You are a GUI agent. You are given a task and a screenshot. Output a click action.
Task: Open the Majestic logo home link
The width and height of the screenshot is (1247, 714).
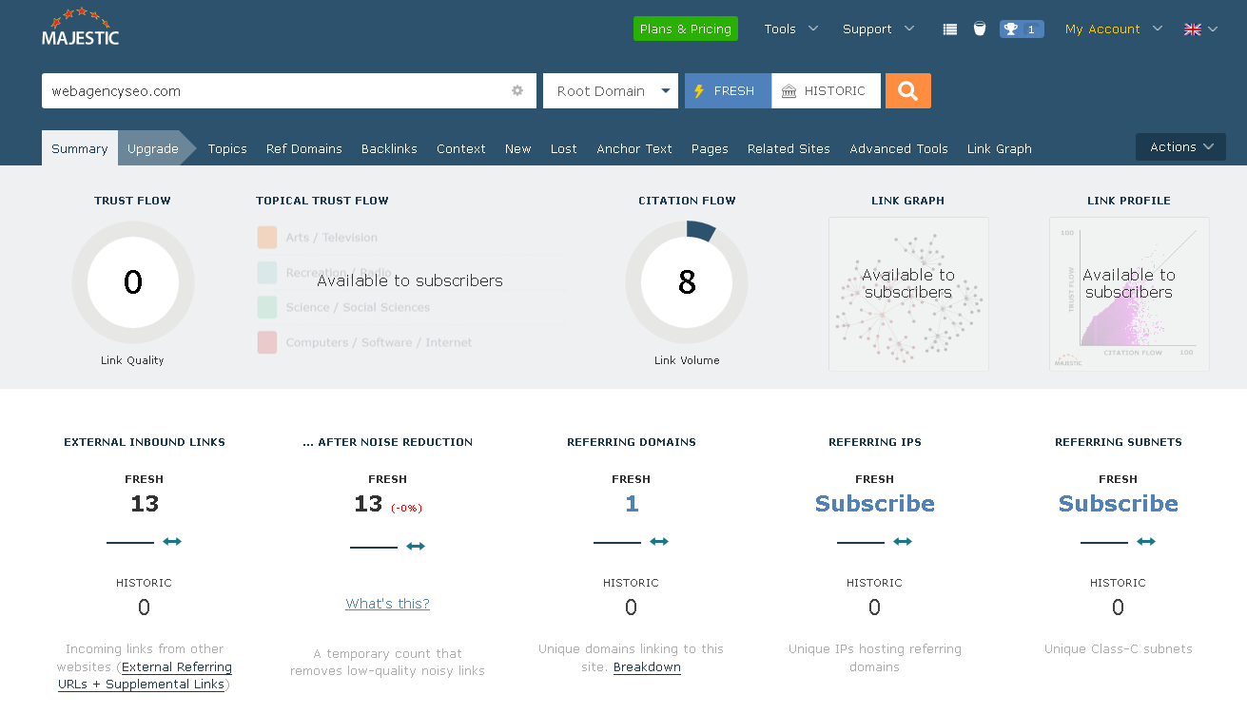(x=81, y=28)
